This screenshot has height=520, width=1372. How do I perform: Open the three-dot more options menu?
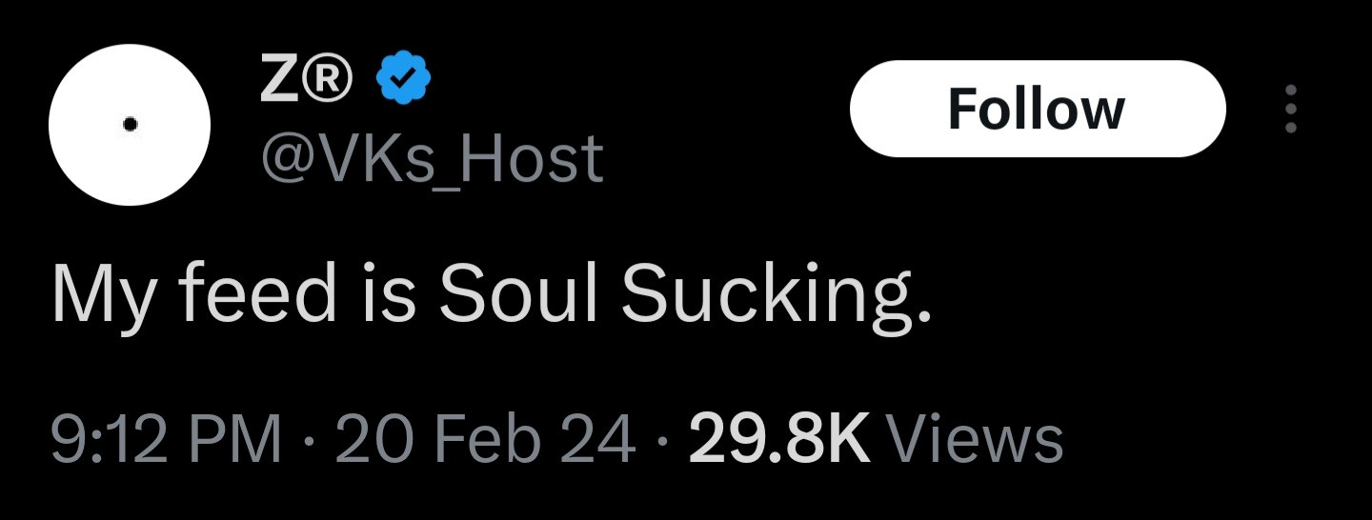click(1291, 109)
